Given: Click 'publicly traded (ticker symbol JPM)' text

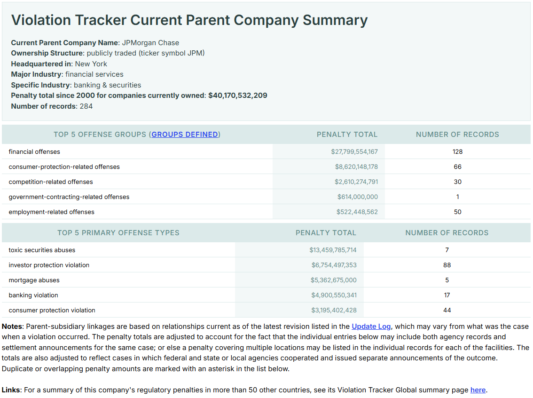Looking at the screenshot, I should pos(146,54).
